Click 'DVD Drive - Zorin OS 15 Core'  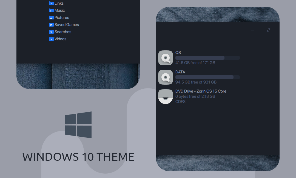pyautogui.click(x=201, y=91)
